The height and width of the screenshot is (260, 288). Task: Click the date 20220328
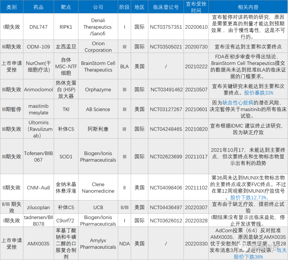click(x=196, y=220)
